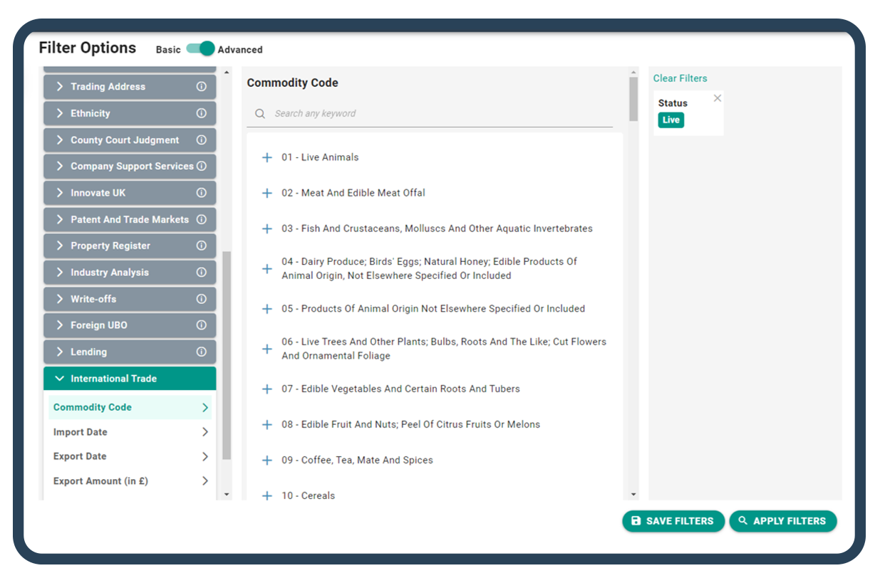
Task: Click plus icon for 02 - Meat And Edible Meat Offal
Action: point(267,193)
